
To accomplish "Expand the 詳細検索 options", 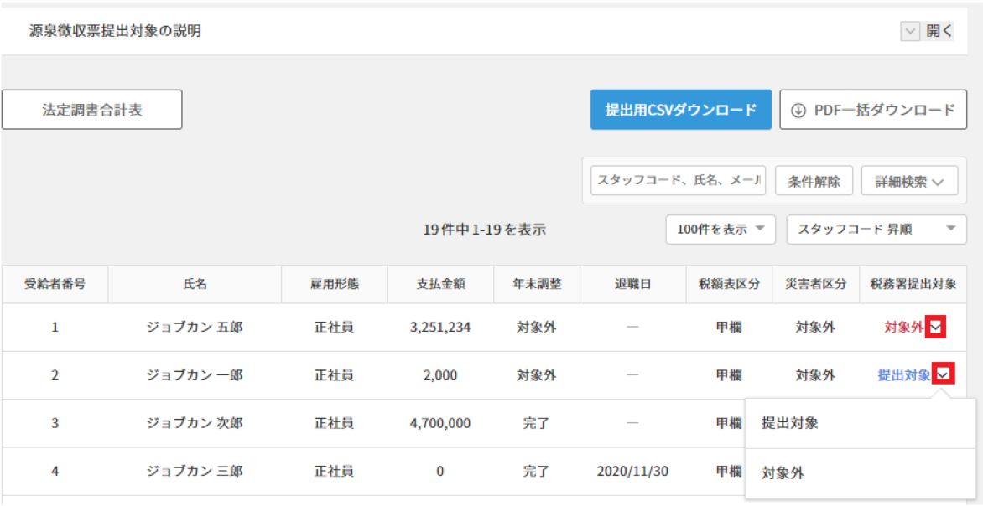I will pos(909,181).
